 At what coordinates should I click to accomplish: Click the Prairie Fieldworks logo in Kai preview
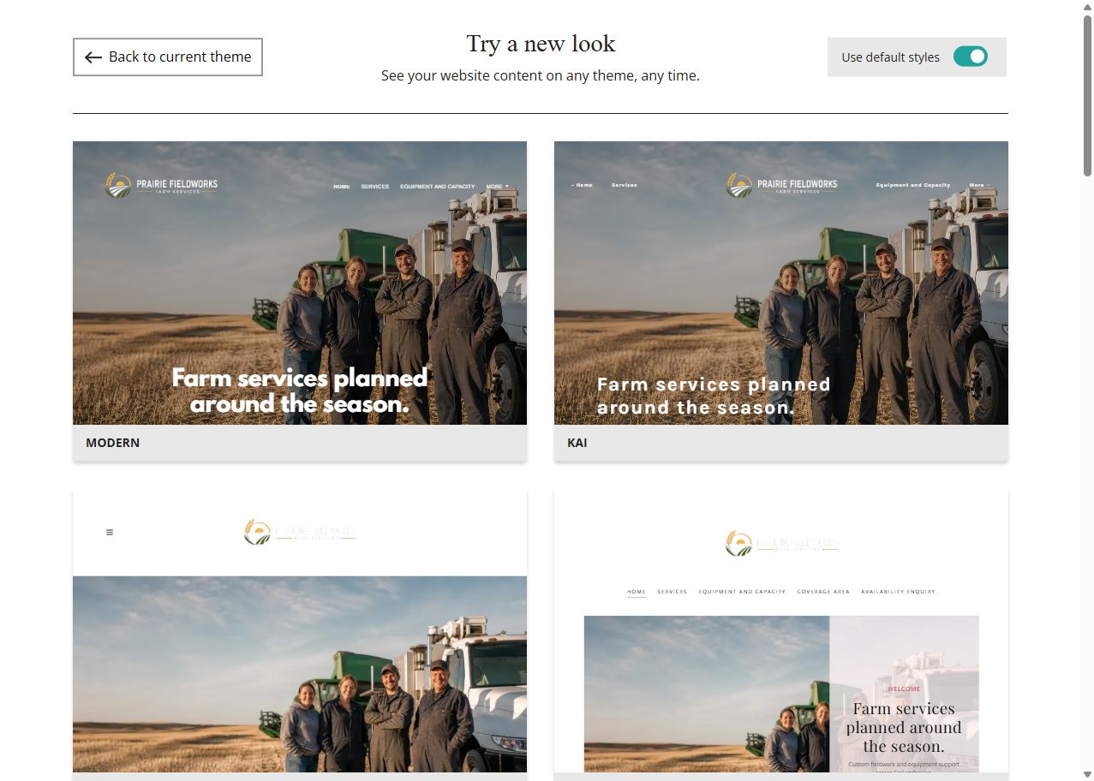click(x=782, y=185)
